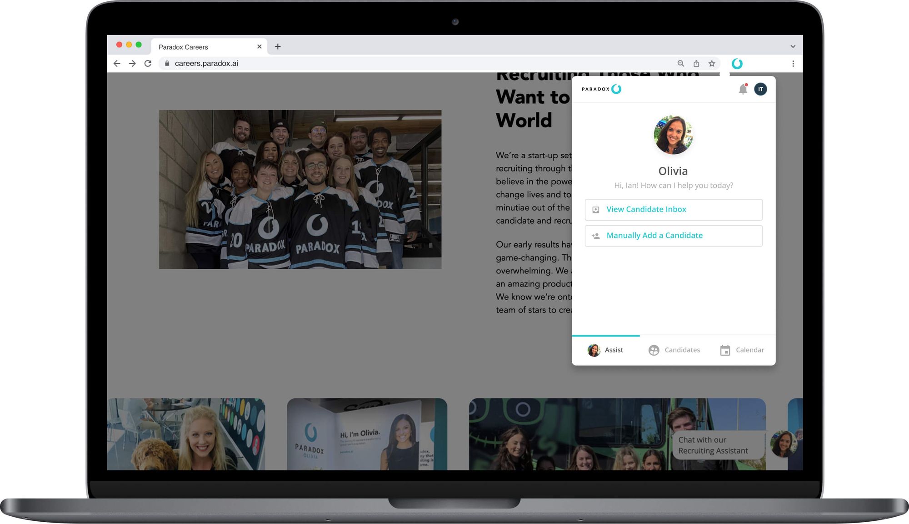Image resolution: width=909 pixels, height=524 pixels.
Task: Click View Candidate Inbox button
Action: click(673, 210)
